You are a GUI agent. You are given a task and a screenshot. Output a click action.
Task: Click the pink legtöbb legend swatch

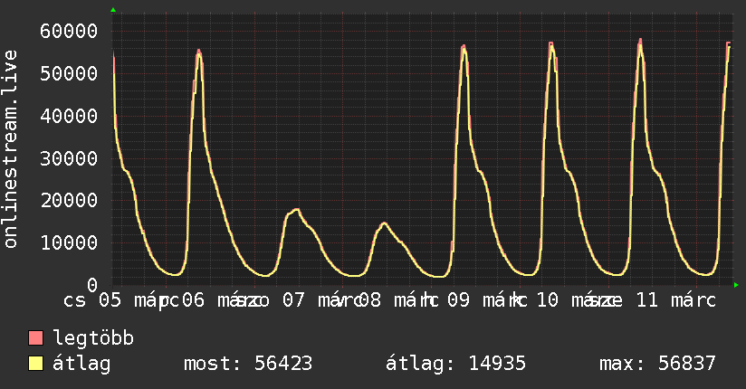[35, 337]
